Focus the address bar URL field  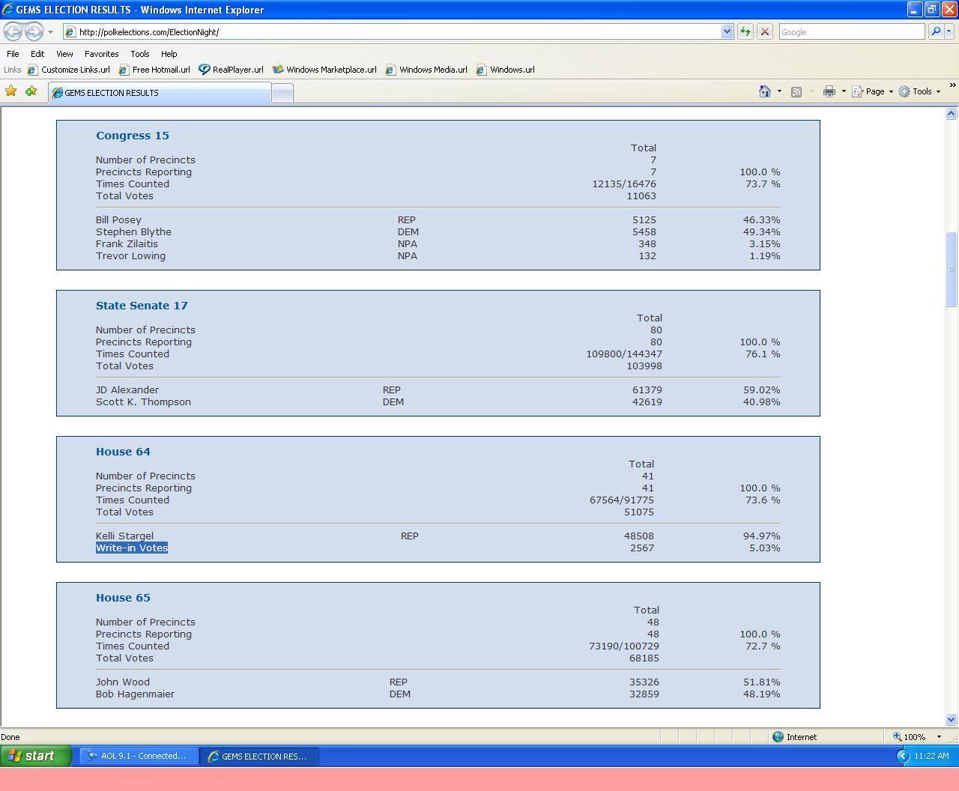(392, 32)
